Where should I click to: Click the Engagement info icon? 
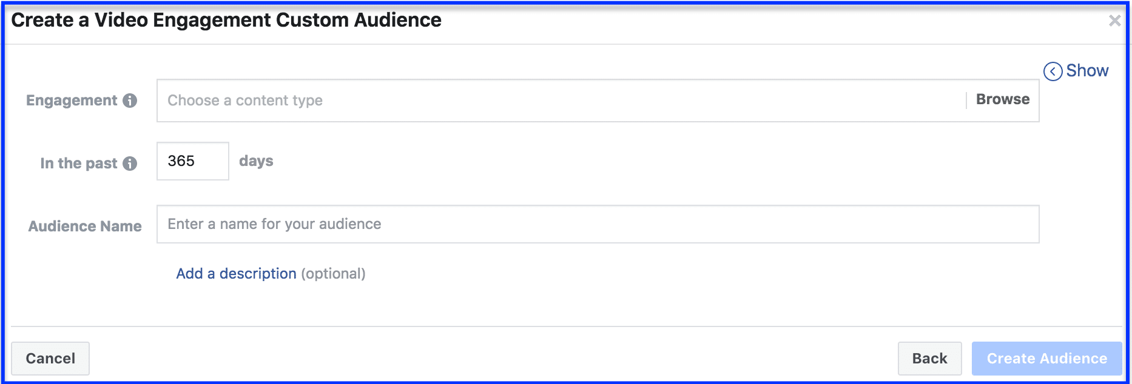coord(130,101)
